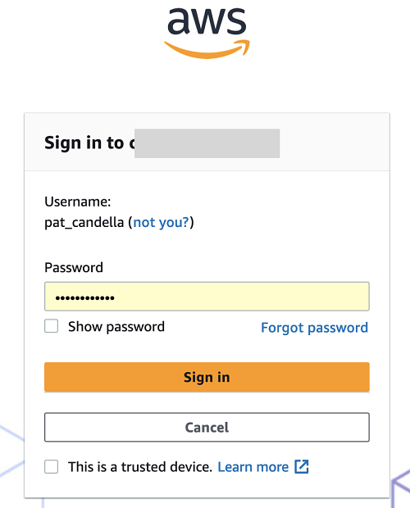Screen dimensions: 410x508
Task: Click the Cancel button
Action: point(207,428)
